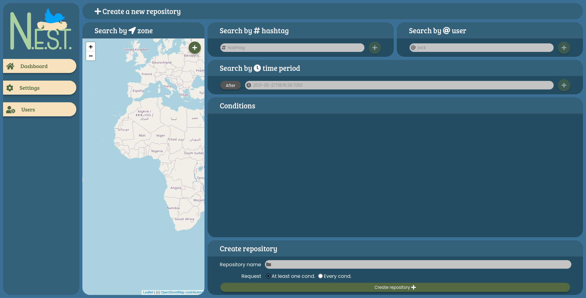
Task: Click the user-management icon beside Users
Action: [11, 109]
